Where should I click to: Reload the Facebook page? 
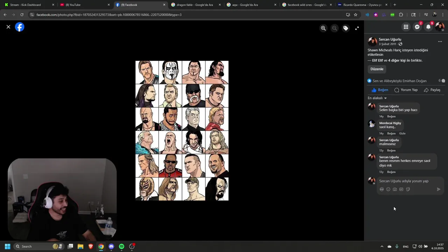click(x=22, y=15)
